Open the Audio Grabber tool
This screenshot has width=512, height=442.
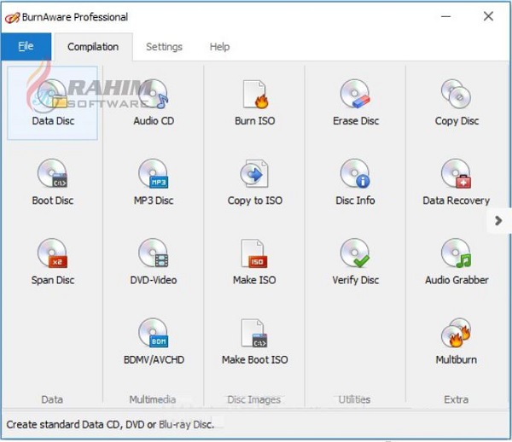pyautogui.click(x=457, y=262)
